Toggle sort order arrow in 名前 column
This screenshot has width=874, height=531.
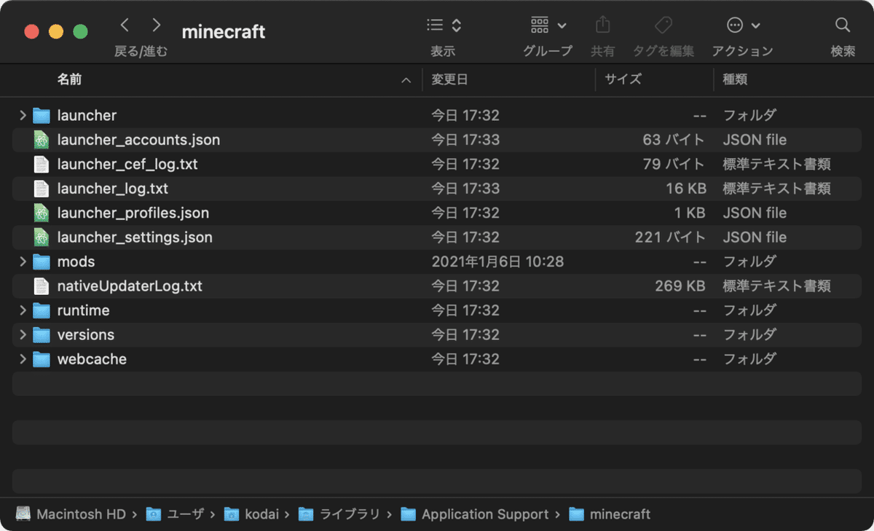406,80
